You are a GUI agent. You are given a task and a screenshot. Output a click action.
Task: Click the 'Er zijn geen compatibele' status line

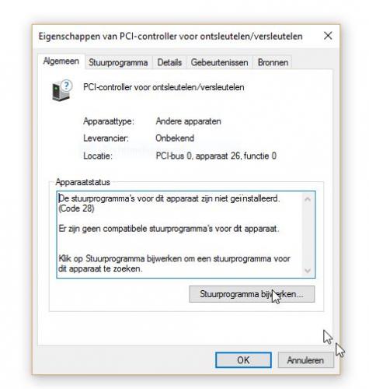pyautogui.click(x=169, y=229)
